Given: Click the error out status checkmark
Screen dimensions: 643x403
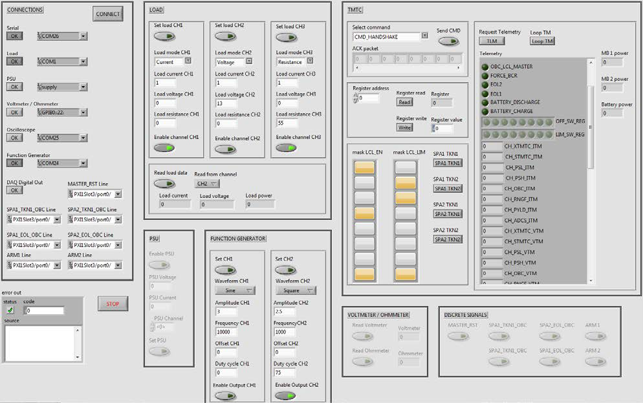Looking at the screenshot, I should 10,310.
